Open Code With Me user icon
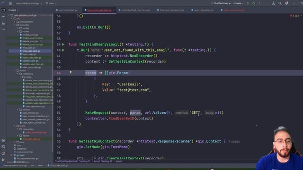 tap(274, 3)
